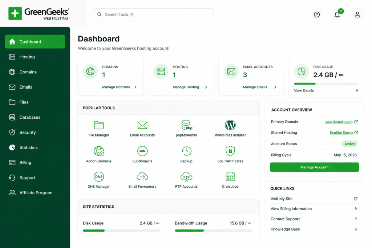Click arrow beside Contact Support
Screen dimensions: 372x248
pyautogui.click(x=356, y=219)
